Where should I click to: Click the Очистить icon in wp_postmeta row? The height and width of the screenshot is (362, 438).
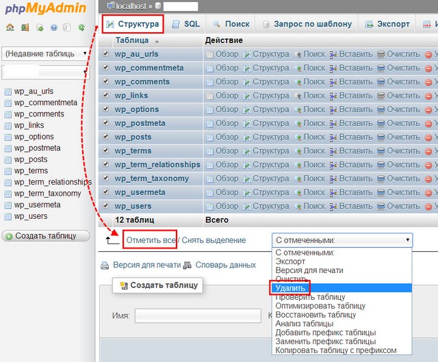click(381, 124)
